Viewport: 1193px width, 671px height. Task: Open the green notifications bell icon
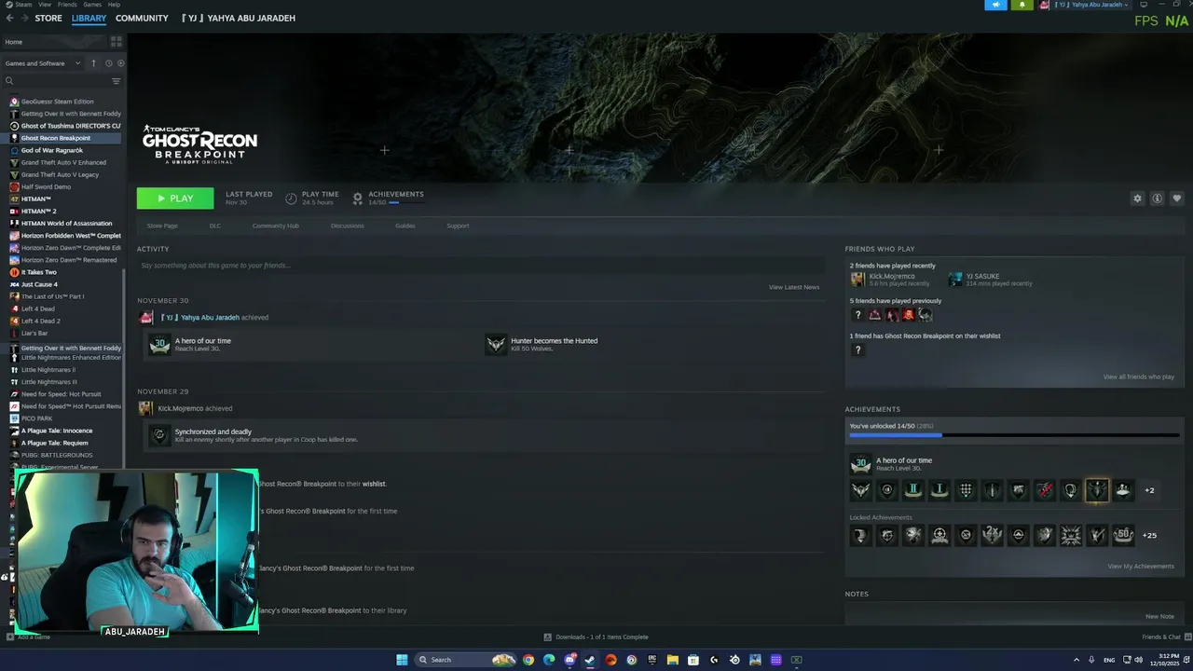[1023, 5]
